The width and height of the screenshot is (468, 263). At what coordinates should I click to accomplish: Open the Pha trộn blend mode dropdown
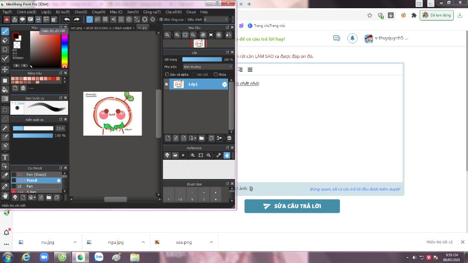tap(207, 67)
